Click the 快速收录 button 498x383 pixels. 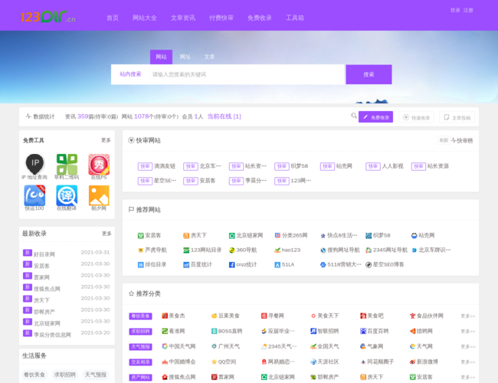[x=416, y=117]
